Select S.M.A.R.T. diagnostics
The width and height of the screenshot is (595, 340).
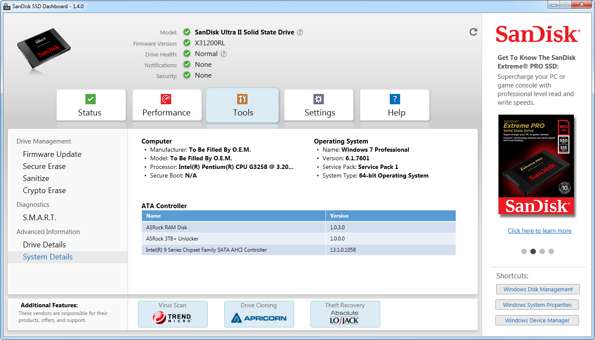(x=40, y=218)
